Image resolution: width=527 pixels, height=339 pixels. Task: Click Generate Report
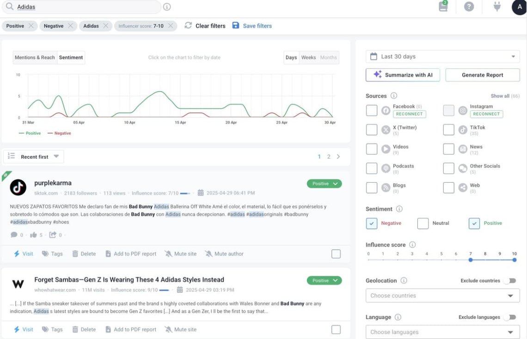483,75
